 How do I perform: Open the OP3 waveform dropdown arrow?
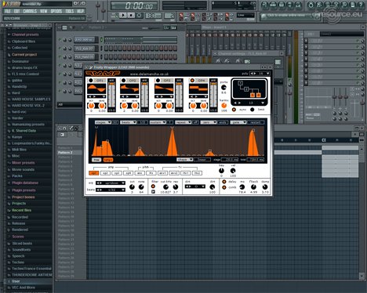coord(171,96)
